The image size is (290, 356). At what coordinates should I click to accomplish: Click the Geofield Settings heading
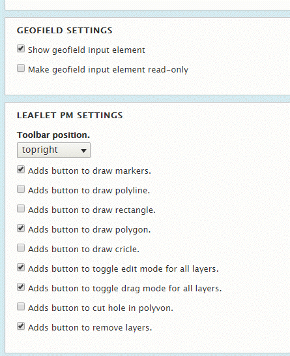click(65, 31)
